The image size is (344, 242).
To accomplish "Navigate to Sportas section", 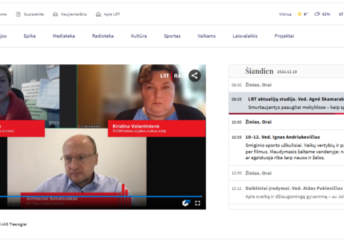I will 172,36.
